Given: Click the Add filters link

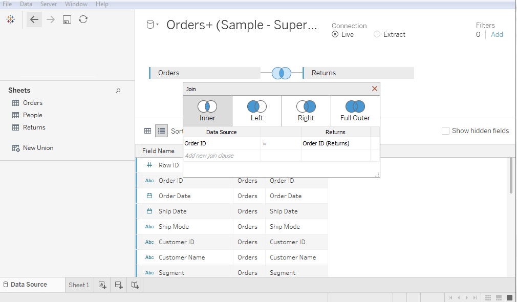Looking at the screenshot, I should click(x=497, y=34).
